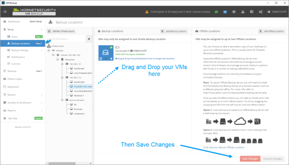Viewport: 289px width, 165px height.
Task: Click the blue CP icon in header
Action: (225, 12)
